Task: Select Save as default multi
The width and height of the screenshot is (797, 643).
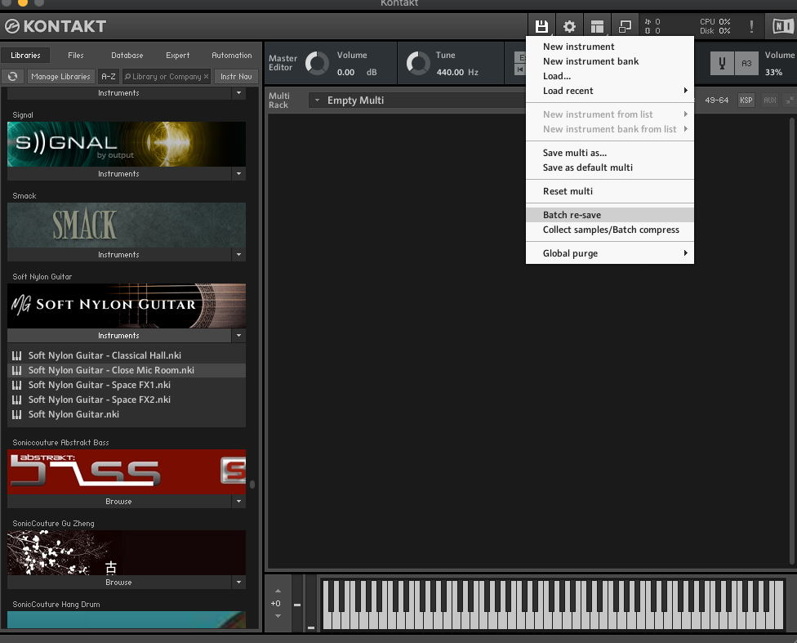Action: coord(610,167)
